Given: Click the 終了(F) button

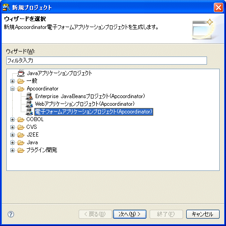Looking at the screenshot, I should (x=166, y=214).
